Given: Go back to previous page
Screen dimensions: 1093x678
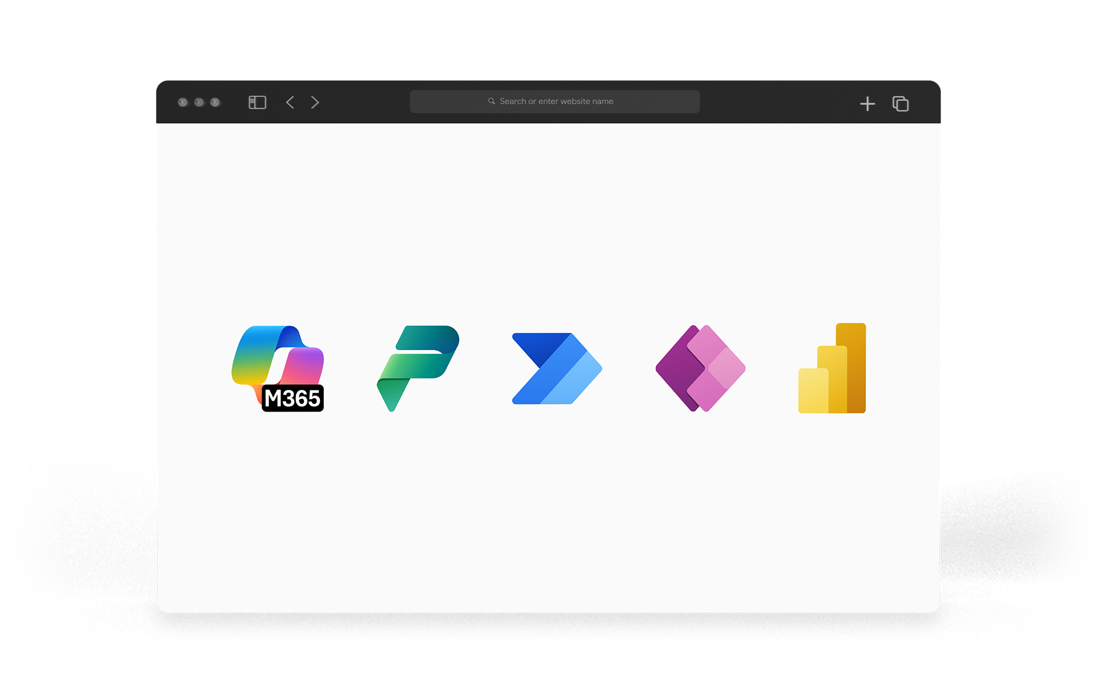Looking at the screenshot, I should pyautogui.click(x=290, y=102).
